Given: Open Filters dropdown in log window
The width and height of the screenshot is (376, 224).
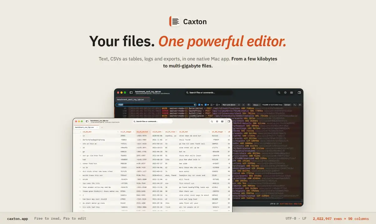Looking at the screenshot, I should (x=256, y=105).
